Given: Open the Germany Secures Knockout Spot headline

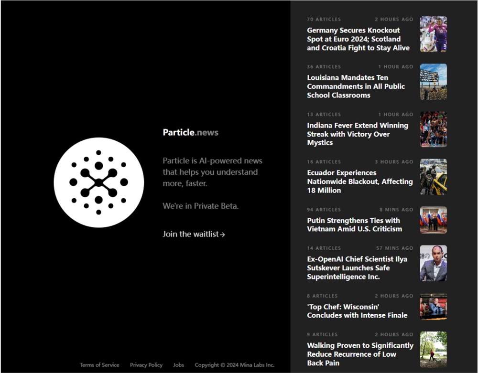Looking at the screenshot, I should click(358, 39).
